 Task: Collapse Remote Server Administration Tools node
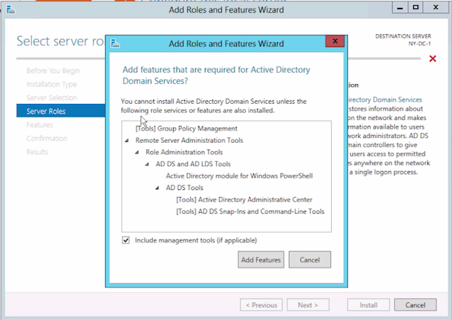(x=127, y=141)
